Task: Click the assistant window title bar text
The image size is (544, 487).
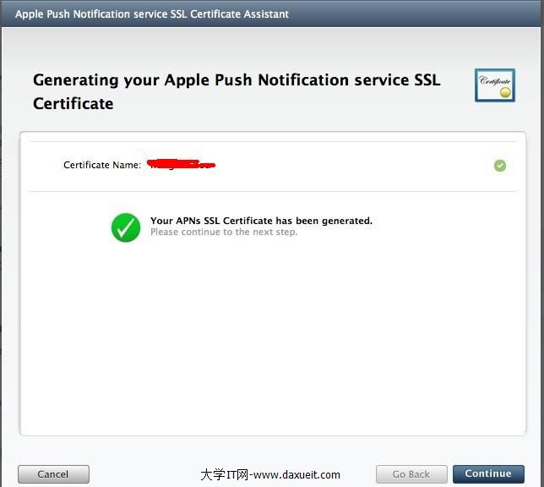Action: pyautogui.click(x=152, y=14)
